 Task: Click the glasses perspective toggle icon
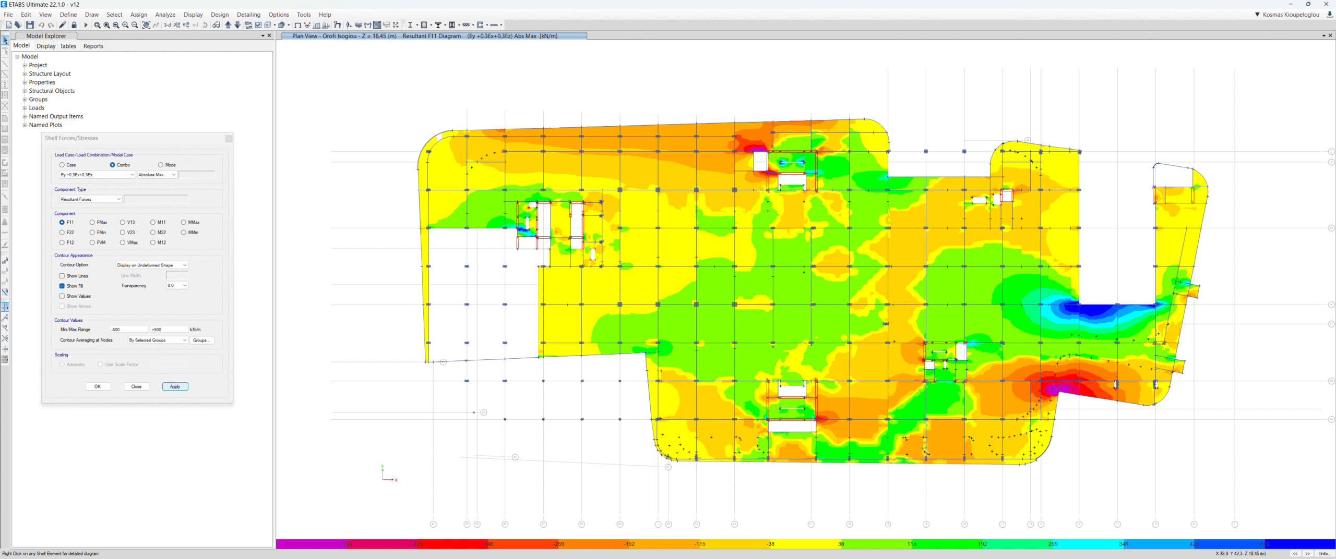point(216,25)
